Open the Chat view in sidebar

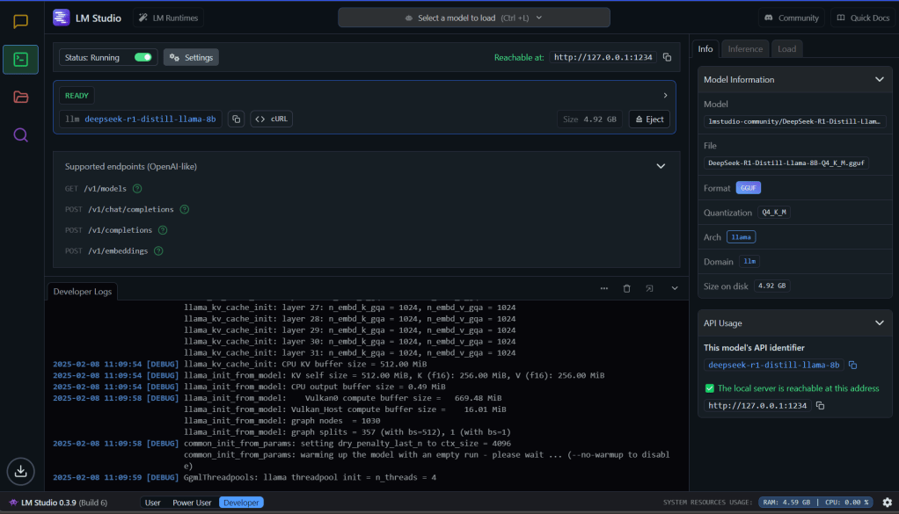pos(21,22)
